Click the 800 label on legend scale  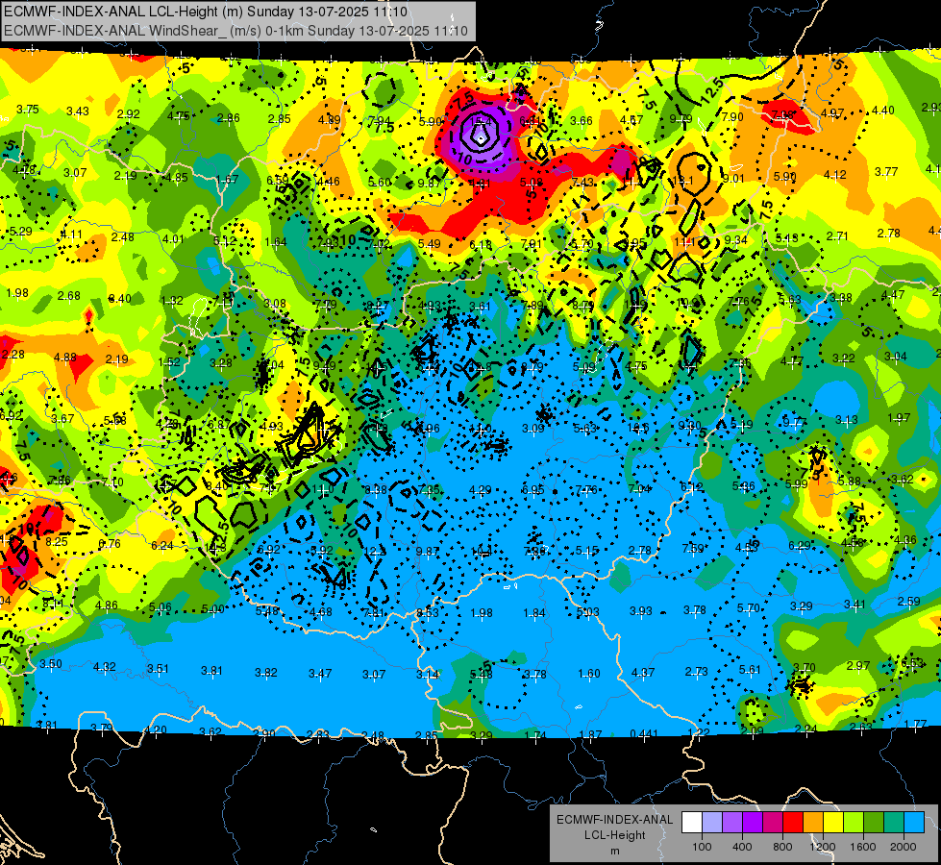782,847
